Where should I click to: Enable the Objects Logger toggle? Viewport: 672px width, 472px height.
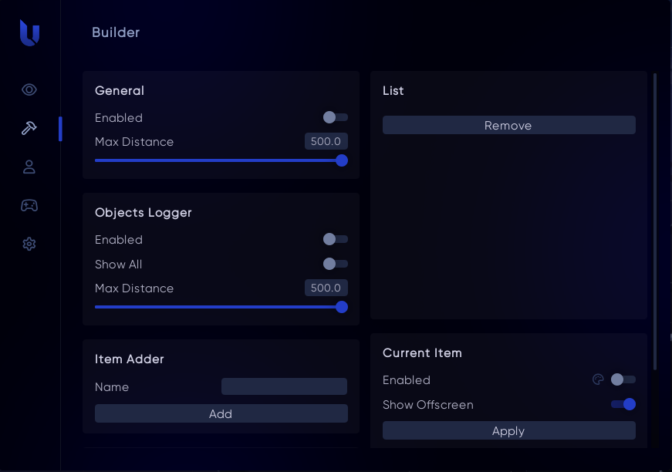tap(336, 239)
